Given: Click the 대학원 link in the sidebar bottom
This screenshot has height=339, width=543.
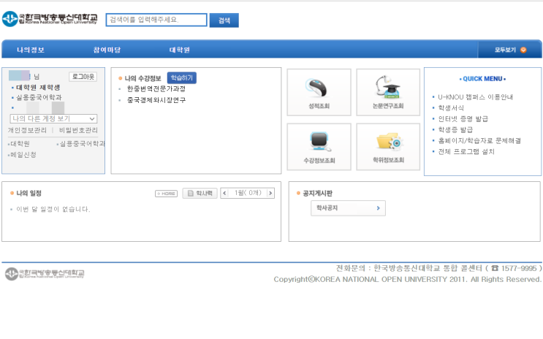Looking at the screenshot, I should point(20,144).
